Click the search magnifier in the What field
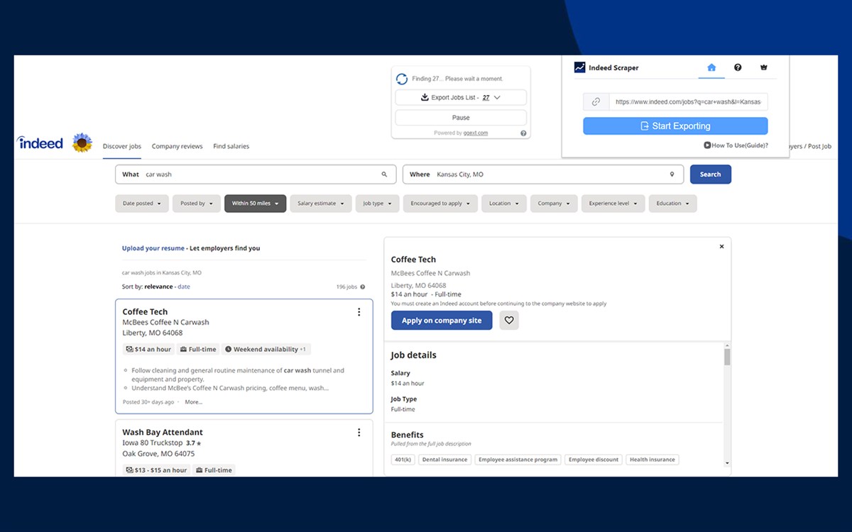This screenshot has width=852, height=532. (384, 174)
